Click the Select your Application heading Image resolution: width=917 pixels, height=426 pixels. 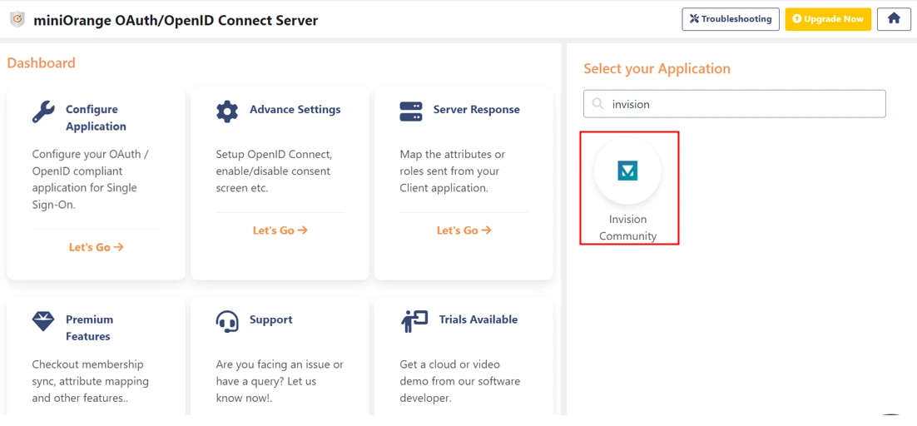point(657,68)
